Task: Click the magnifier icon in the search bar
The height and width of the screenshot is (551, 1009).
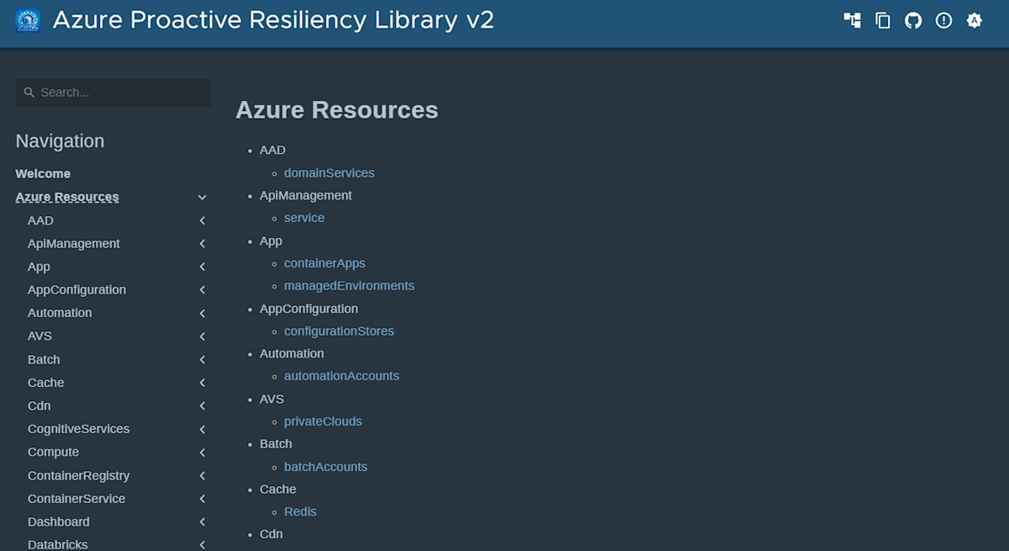Action: [x=29, y=92]
